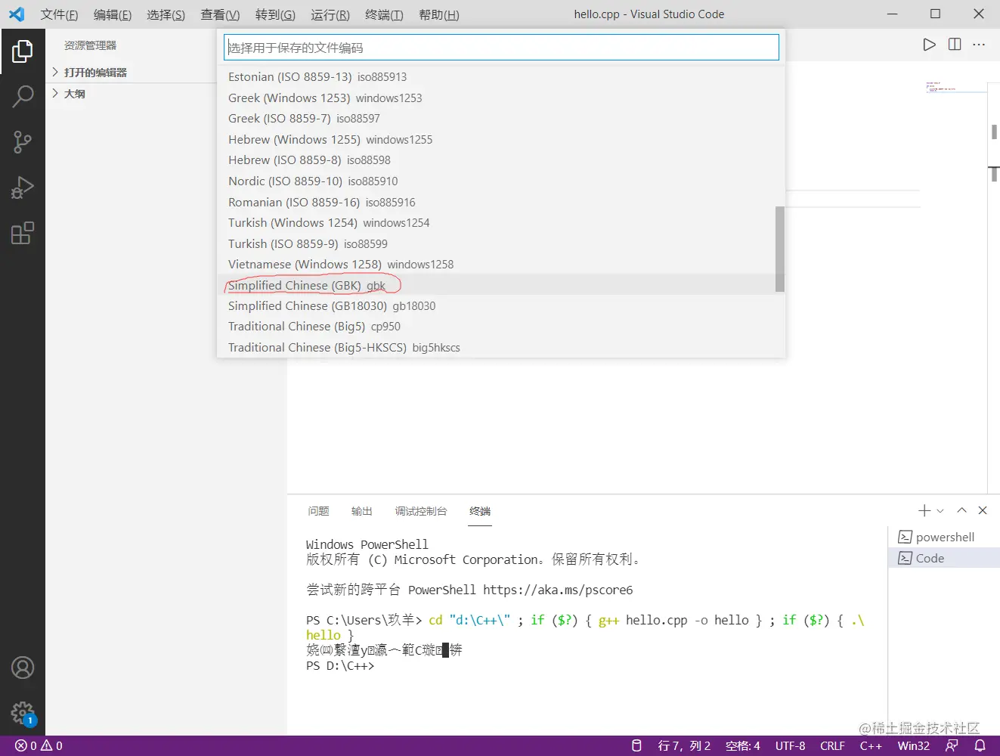Open the Run and Debug view
This screenshot has width=1000, height=756.
coord(23,187)
